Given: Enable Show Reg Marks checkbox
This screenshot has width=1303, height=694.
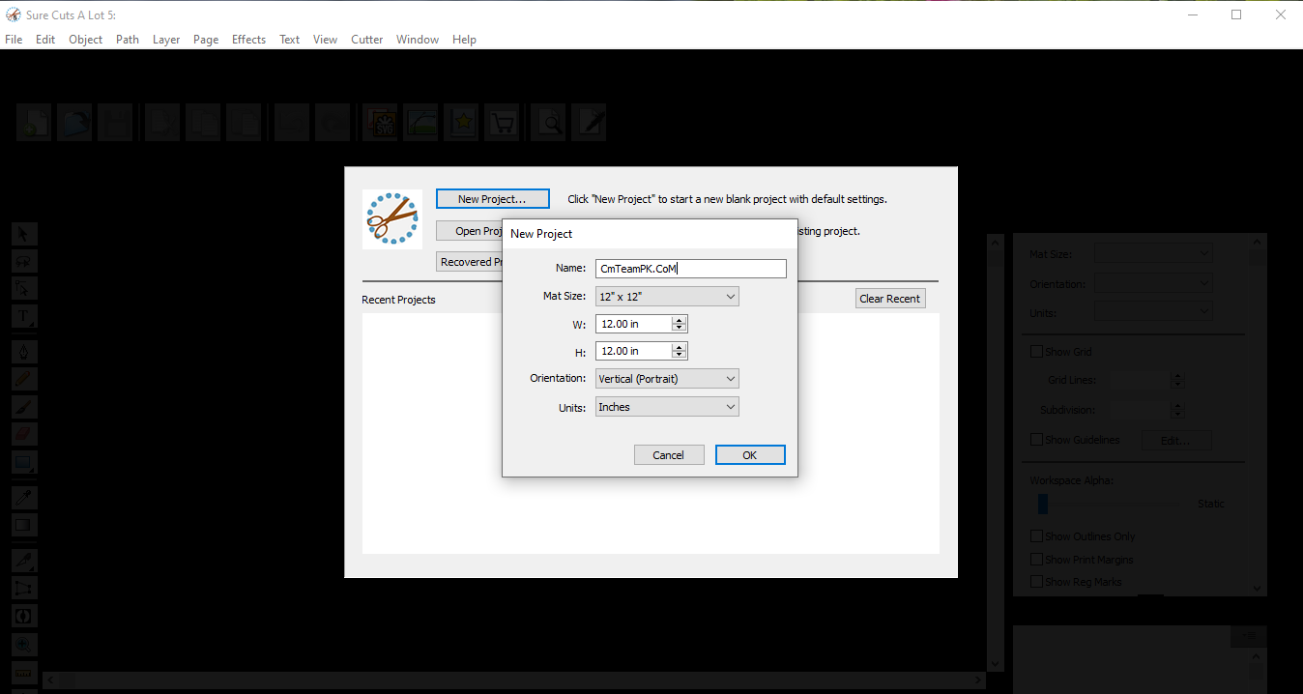Looking at the screenshot, I should 1037,582.
